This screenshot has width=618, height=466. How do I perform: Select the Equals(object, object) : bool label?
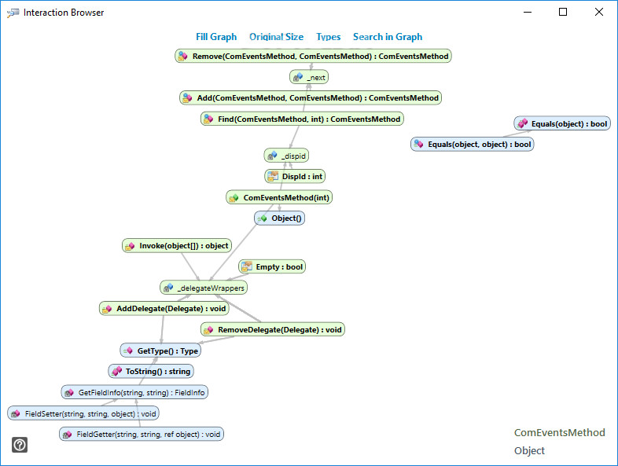[x=480, y=145]
